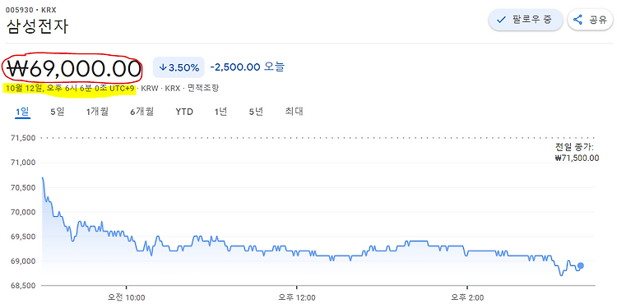This screenshot has height=308, width=617.
Task: Open the 면책조항 disclaimer link
Action: [203, 89]
